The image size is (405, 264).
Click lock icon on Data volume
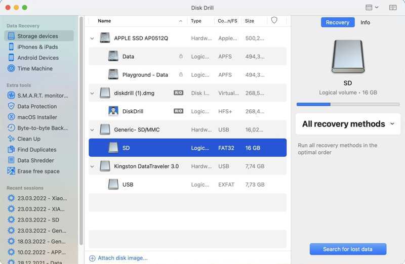coord(181,56)
